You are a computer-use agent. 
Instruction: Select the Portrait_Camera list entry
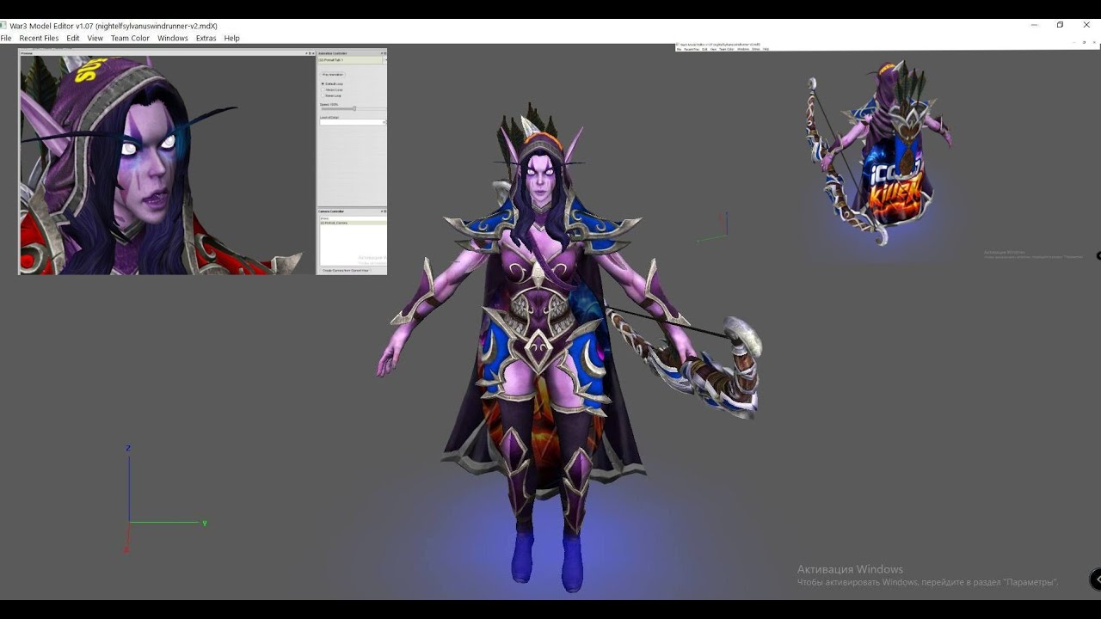354,223
